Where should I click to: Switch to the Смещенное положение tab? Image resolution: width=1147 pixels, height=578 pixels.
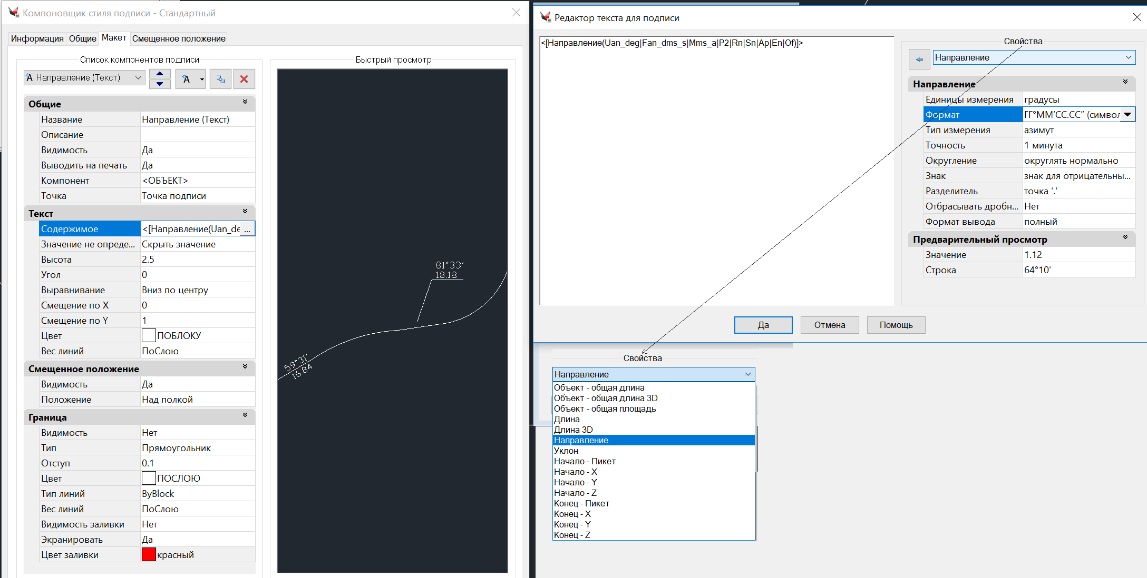point(179,38)
